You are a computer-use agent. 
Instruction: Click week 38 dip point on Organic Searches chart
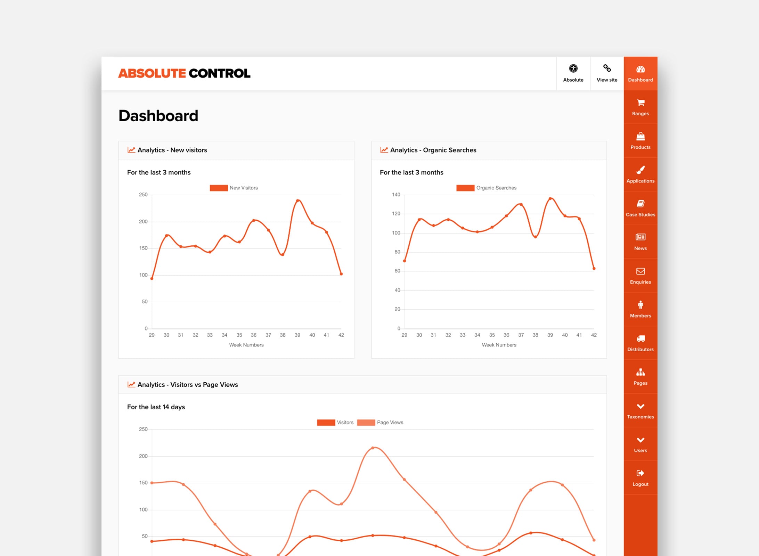click(535, 237)
